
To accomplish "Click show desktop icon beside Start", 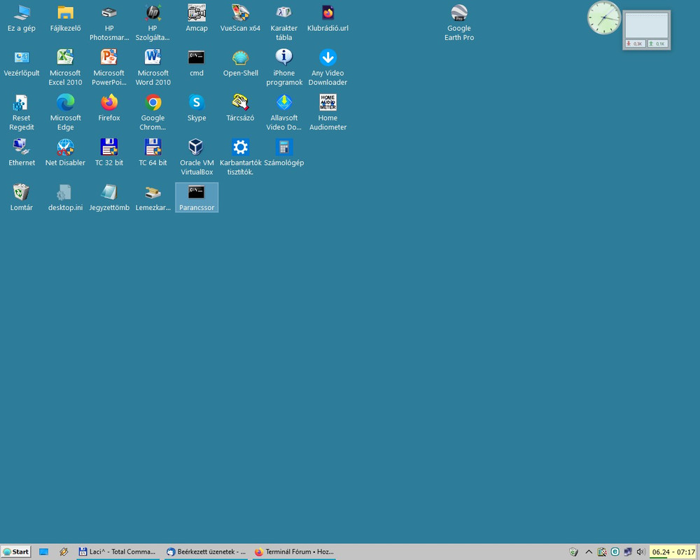I will coord(43,552).
